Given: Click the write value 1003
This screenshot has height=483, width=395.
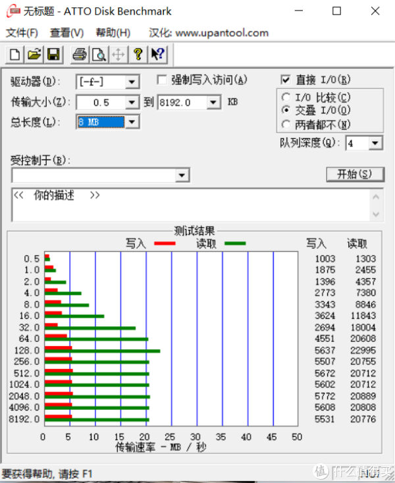Looking at the screenshot, I should click(x=325, y=259).
